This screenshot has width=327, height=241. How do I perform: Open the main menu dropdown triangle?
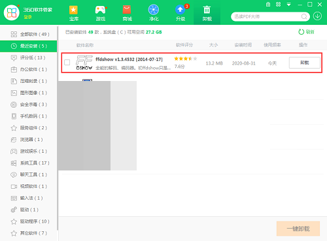pos(289,5)
